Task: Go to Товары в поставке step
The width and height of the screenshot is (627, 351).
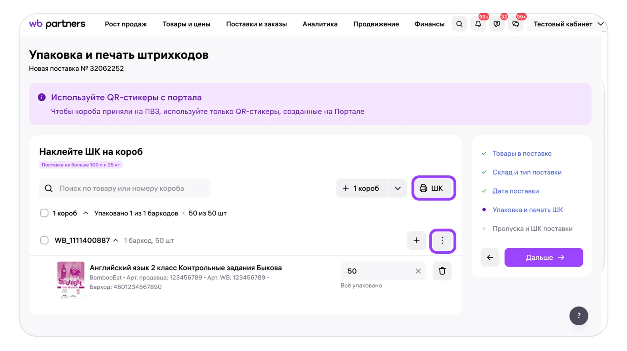Action: [522, 154]
